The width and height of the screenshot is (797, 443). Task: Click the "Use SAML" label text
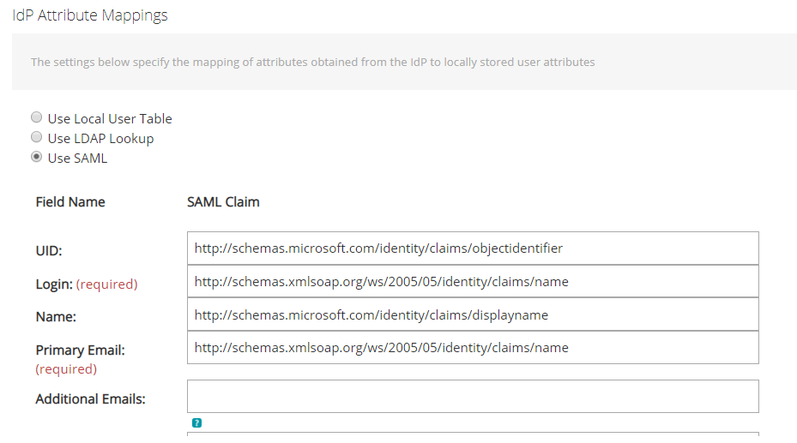tap(77, 159)
